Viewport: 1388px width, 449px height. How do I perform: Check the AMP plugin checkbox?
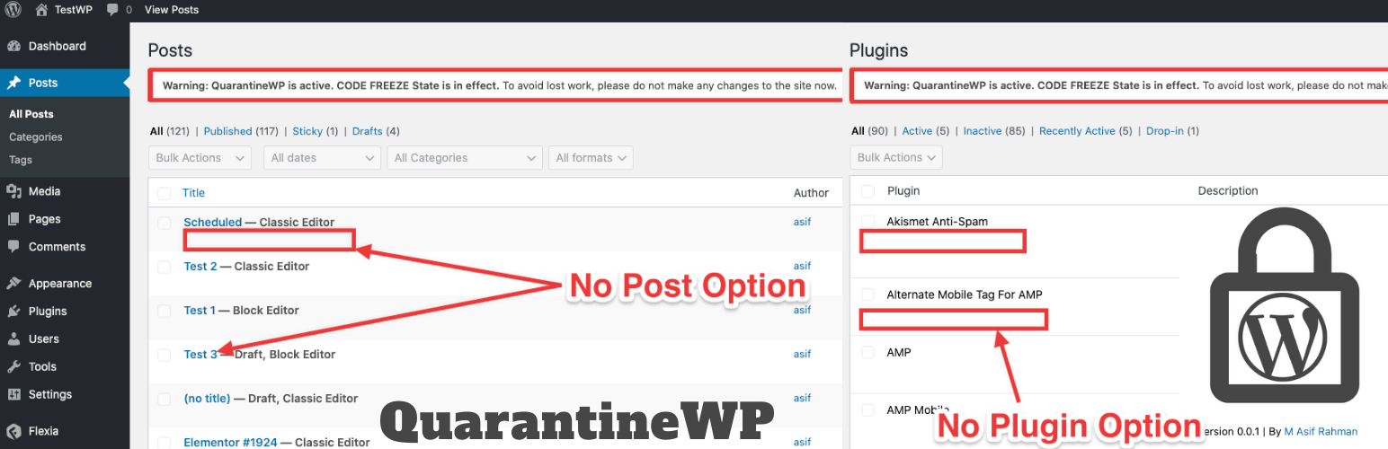coord(867,353)
